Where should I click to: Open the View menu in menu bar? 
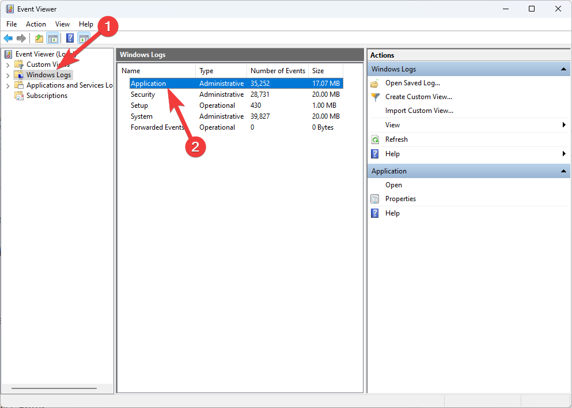pos(62,24)
